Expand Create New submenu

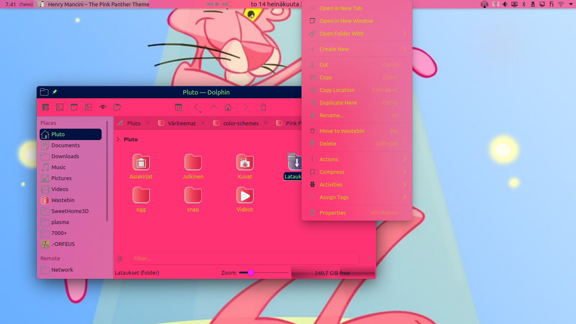coord(357,49)
